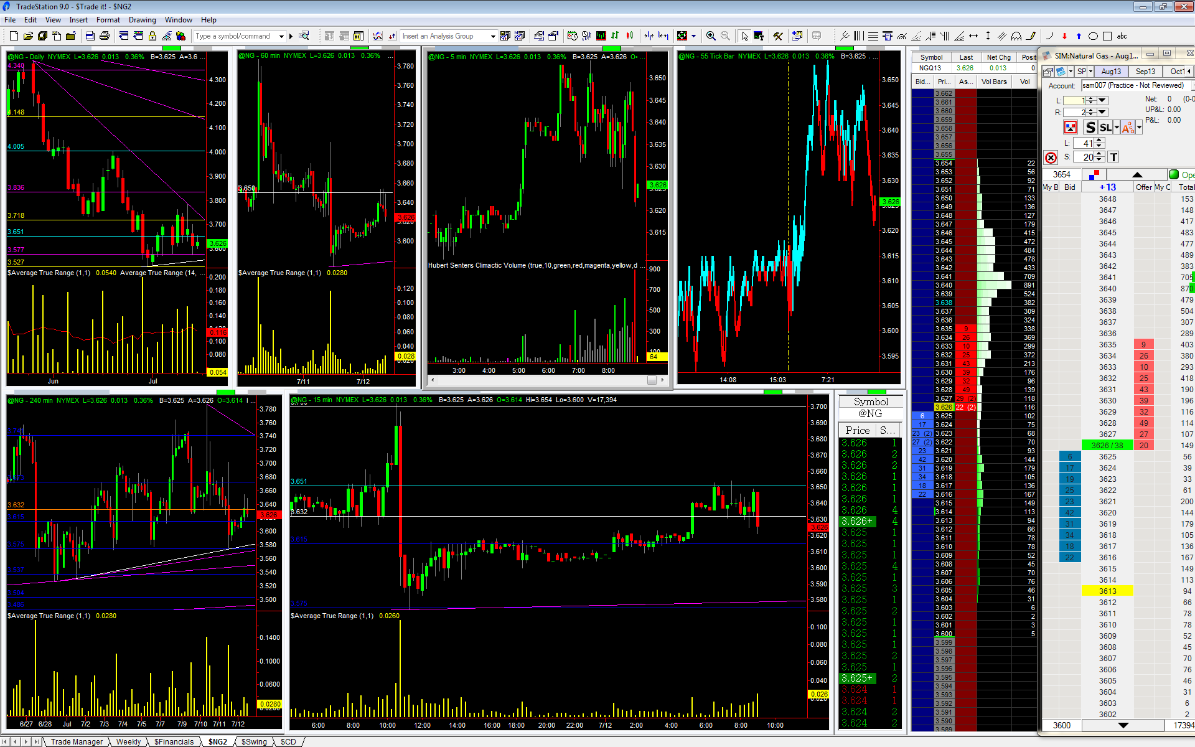
Task: Toggle the orange A OCO button
Action: pyautogui.click(x=1128, y=128)
